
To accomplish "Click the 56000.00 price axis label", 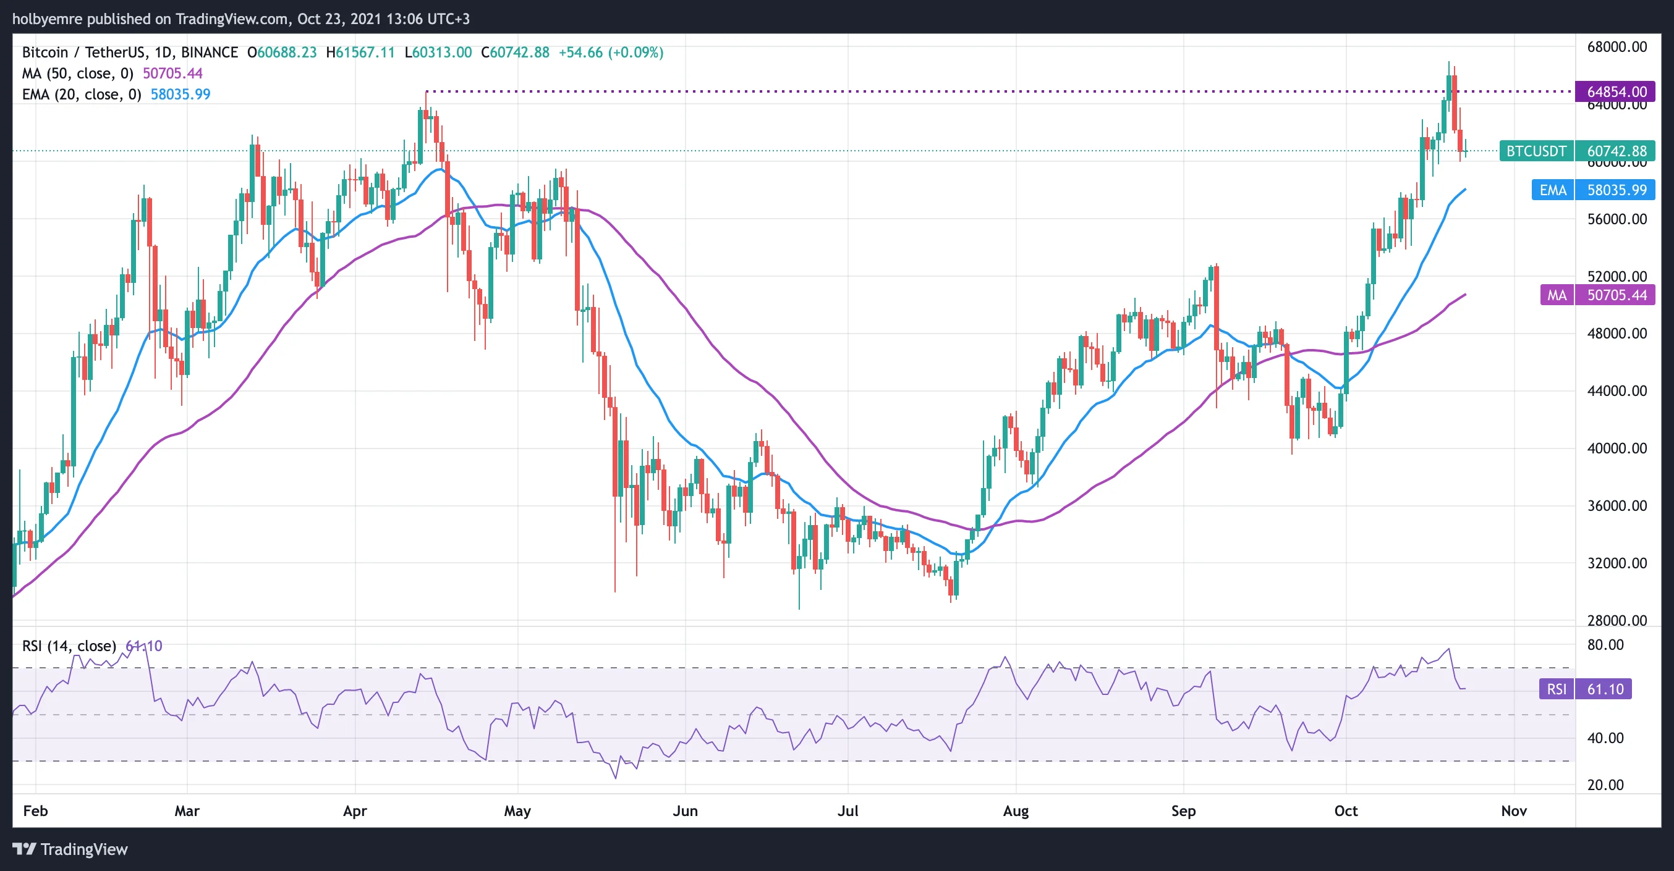I will tap(1617, 219).
